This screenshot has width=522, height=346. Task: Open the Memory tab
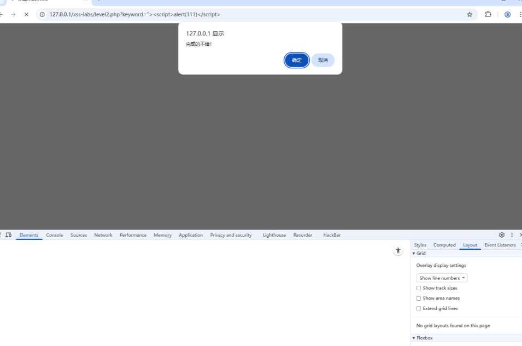click(162, 235)
